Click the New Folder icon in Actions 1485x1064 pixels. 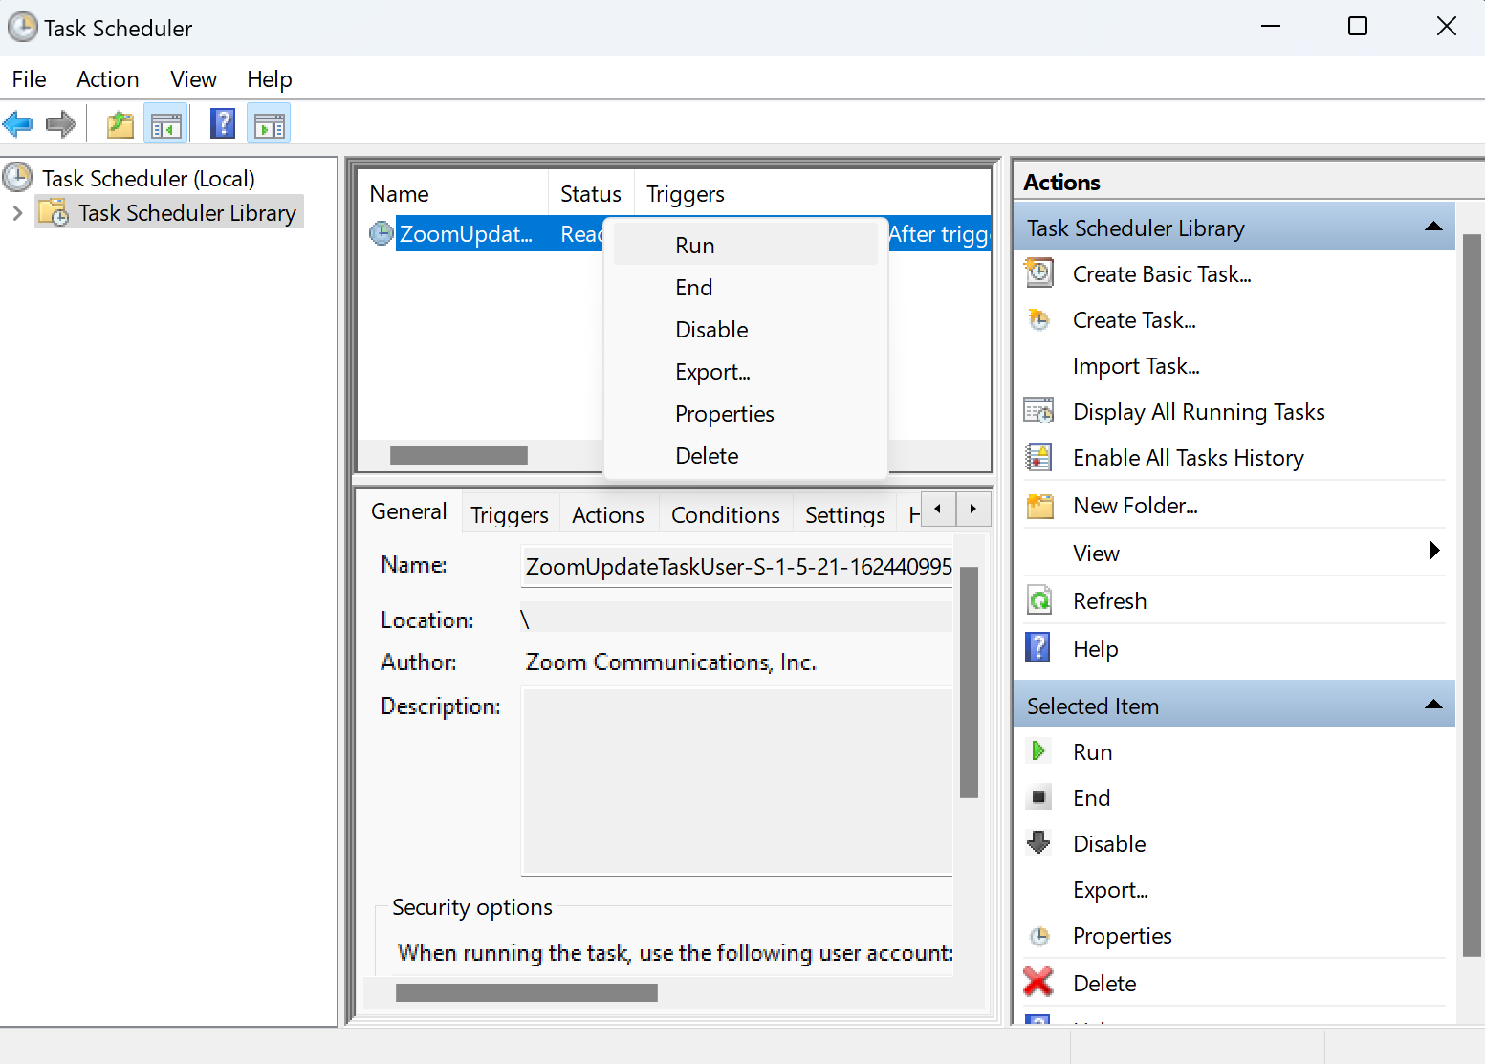[x=1039, y=505]
